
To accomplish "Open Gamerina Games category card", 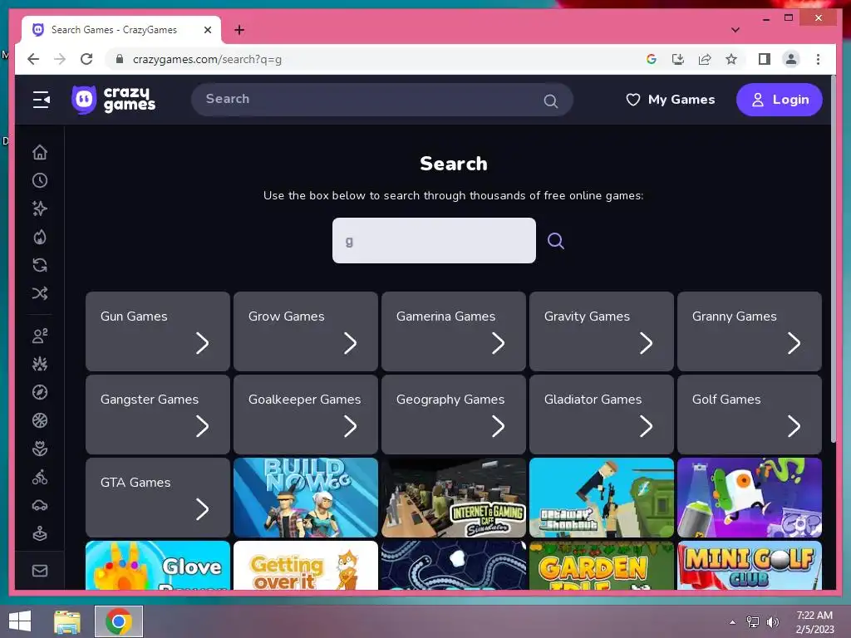I will 454,331.
